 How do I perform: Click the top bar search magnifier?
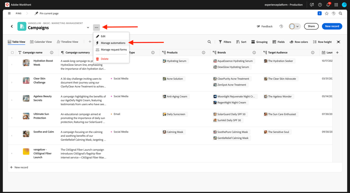[x=340, y=13]
